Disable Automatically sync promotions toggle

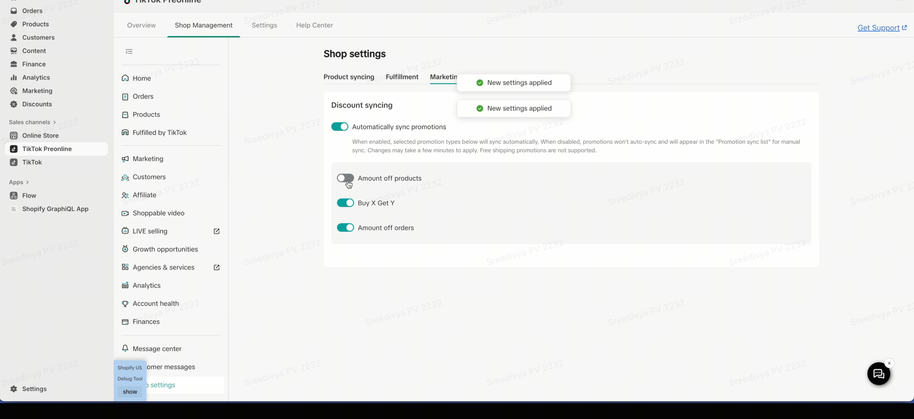(x=339, y=127)
